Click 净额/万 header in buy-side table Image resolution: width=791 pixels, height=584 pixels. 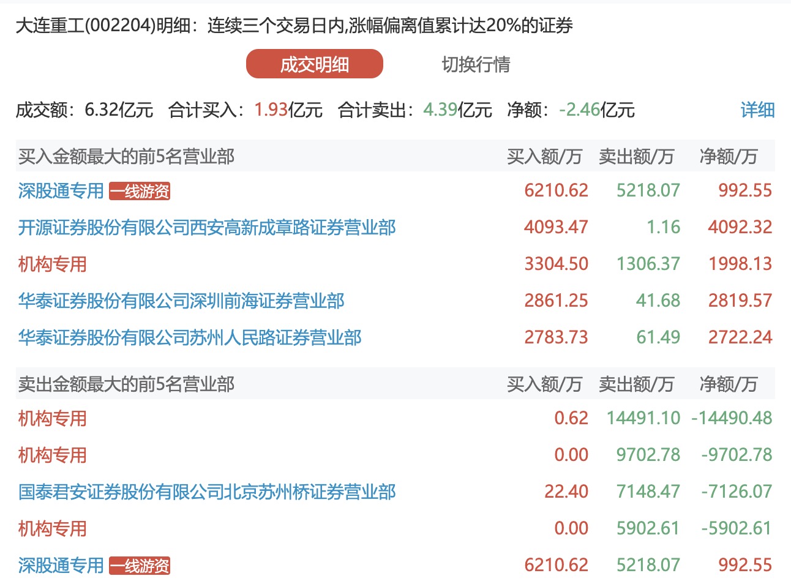point(729,157)
